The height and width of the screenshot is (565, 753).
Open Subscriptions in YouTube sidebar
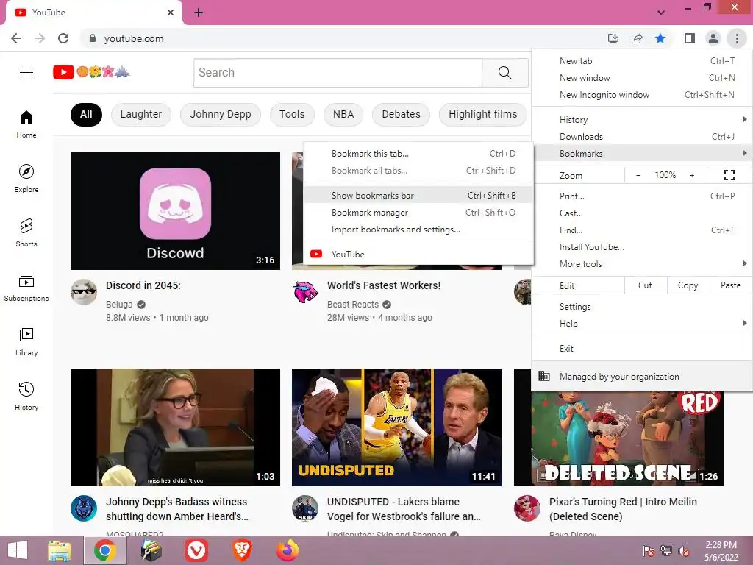[x=26, y=287]
